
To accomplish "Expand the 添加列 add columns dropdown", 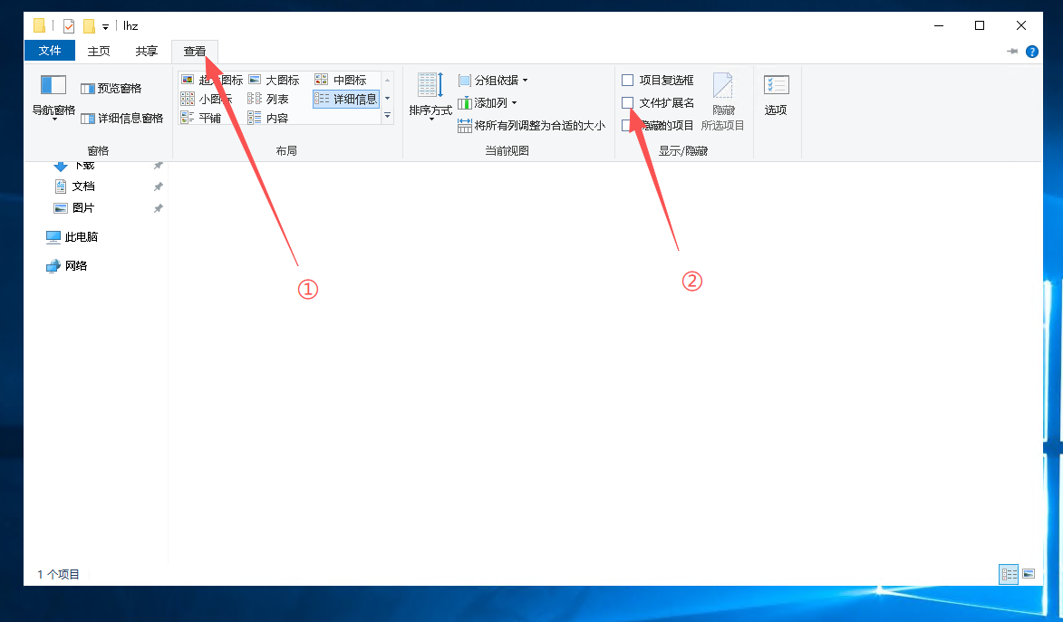I will click(x=488, y=103).
